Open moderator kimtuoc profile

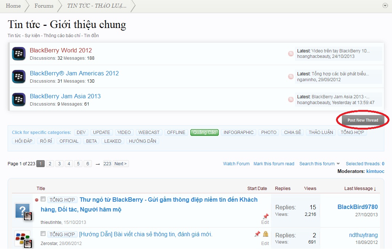375,171
